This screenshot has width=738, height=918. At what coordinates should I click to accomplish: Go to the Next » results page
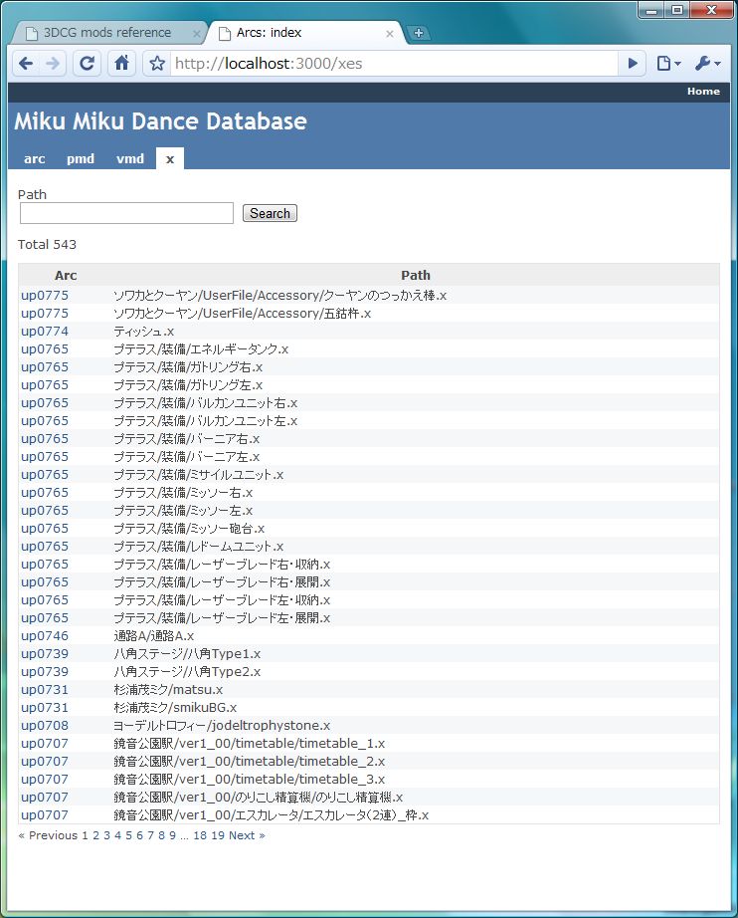pyautogui.click(x=247, y=835)
